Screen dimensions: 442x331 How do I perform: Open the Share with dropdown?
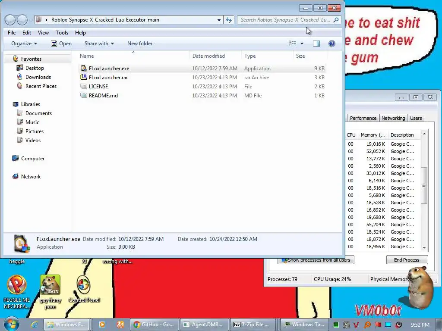click(99, 44)
